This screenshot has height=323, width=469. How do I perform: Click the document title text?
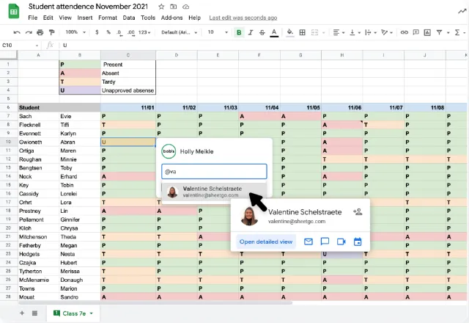88,7
